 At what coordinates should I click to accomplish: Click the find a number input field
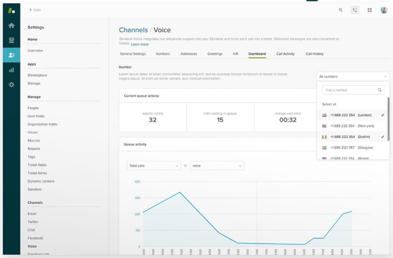(353, 90)
